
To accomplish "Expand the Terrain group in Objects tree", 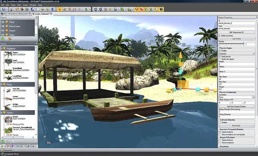I will click(1, 30).
